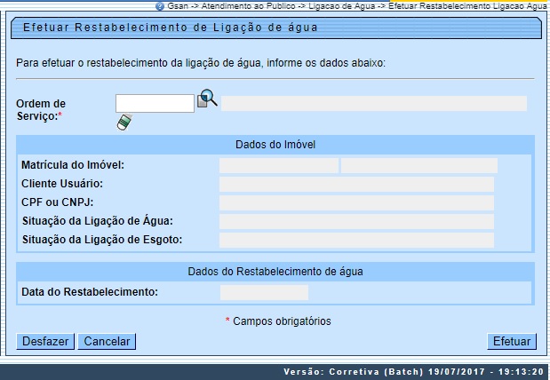Click the Data do Restabelecimento field
The image size is (550, 380).
click(264, 292)
